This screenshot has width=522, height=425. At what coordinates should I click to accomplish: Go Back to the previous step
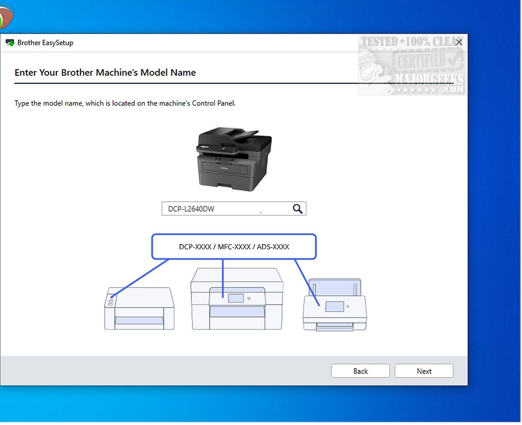point(360,371)
